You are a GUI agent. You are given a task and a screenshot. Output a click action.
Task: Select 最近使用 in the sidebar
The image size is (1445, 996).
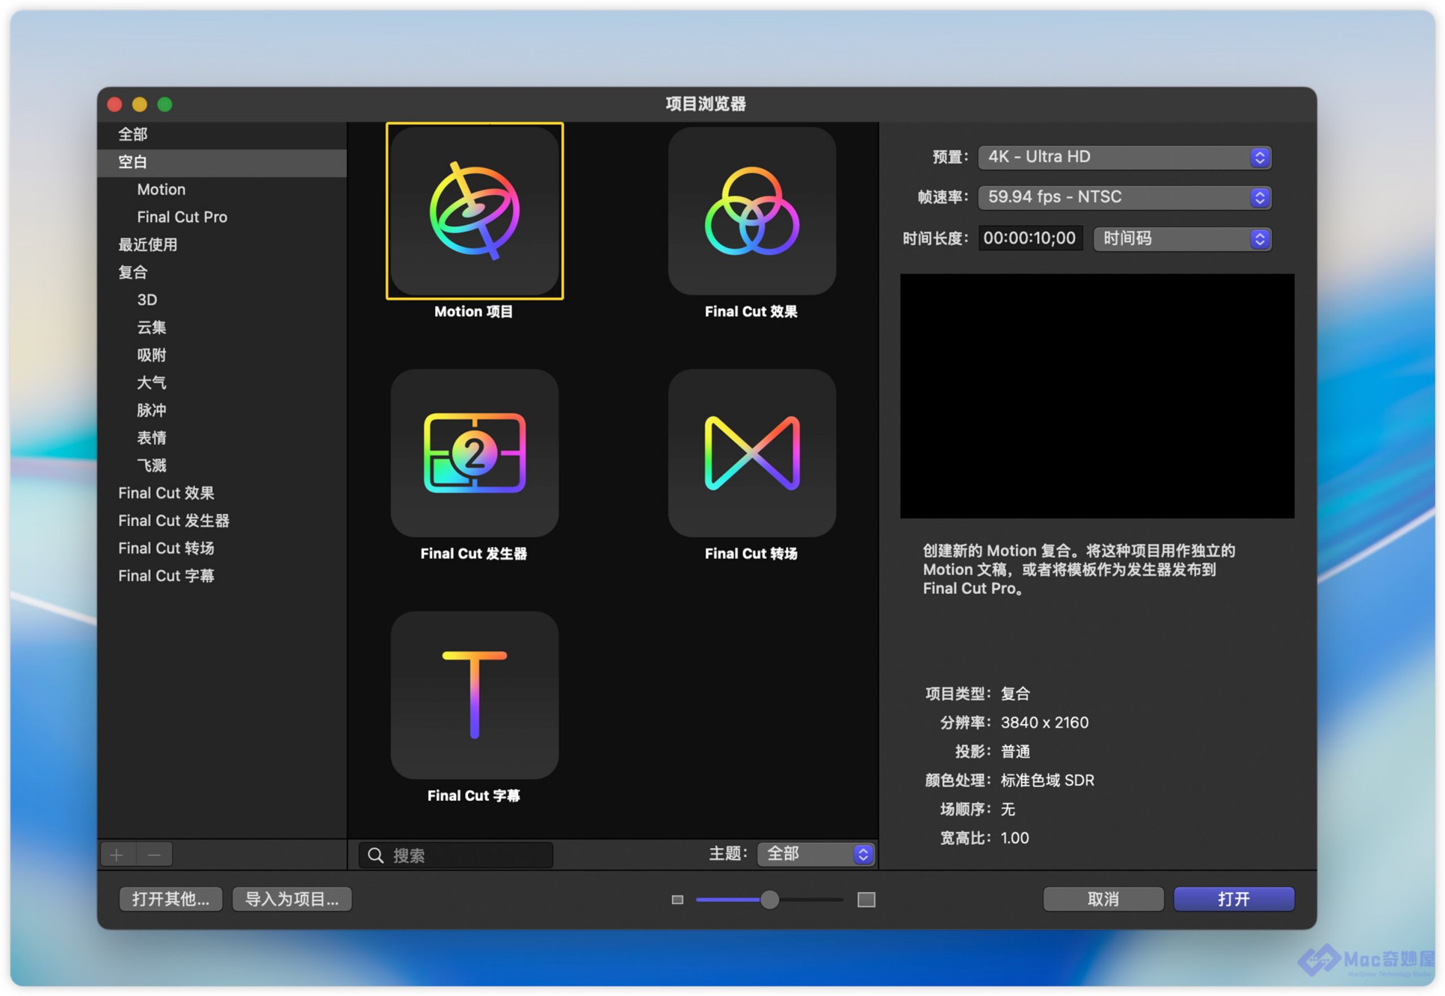[x=148, y=245]
